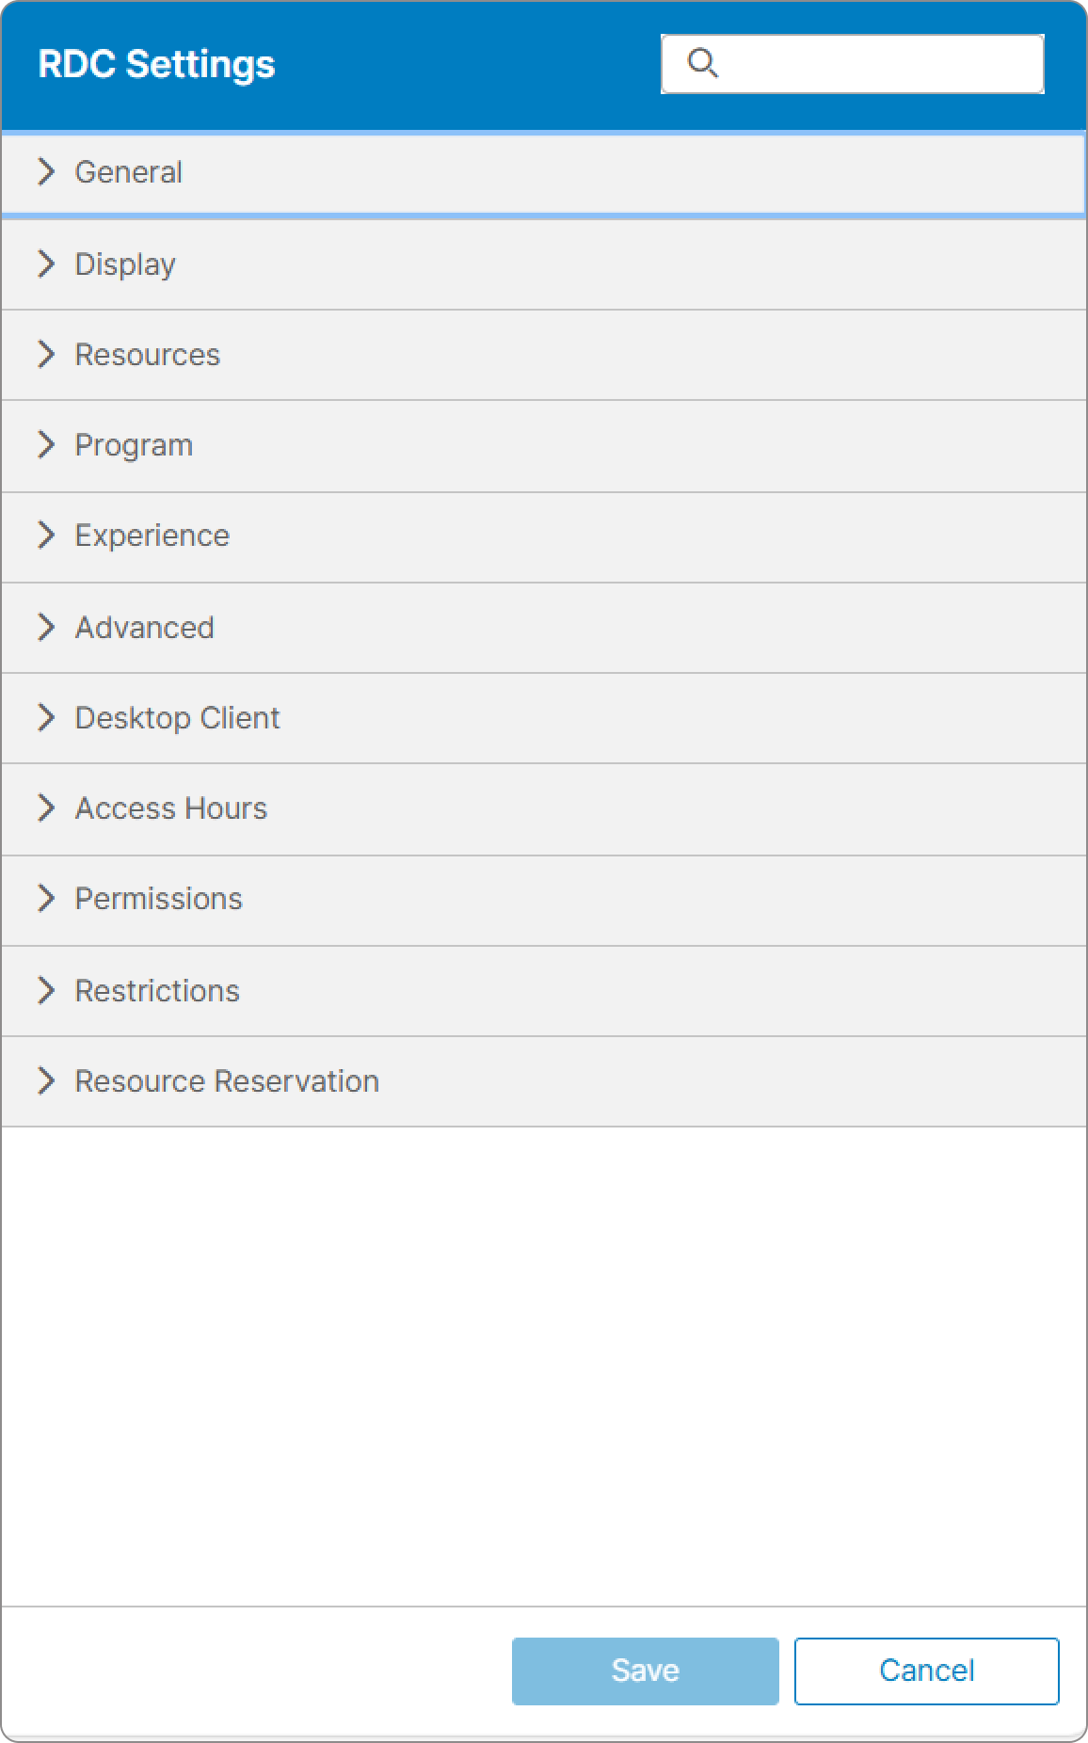
Task: Click the arrow next to Advanced
Action: click(45, 627)
